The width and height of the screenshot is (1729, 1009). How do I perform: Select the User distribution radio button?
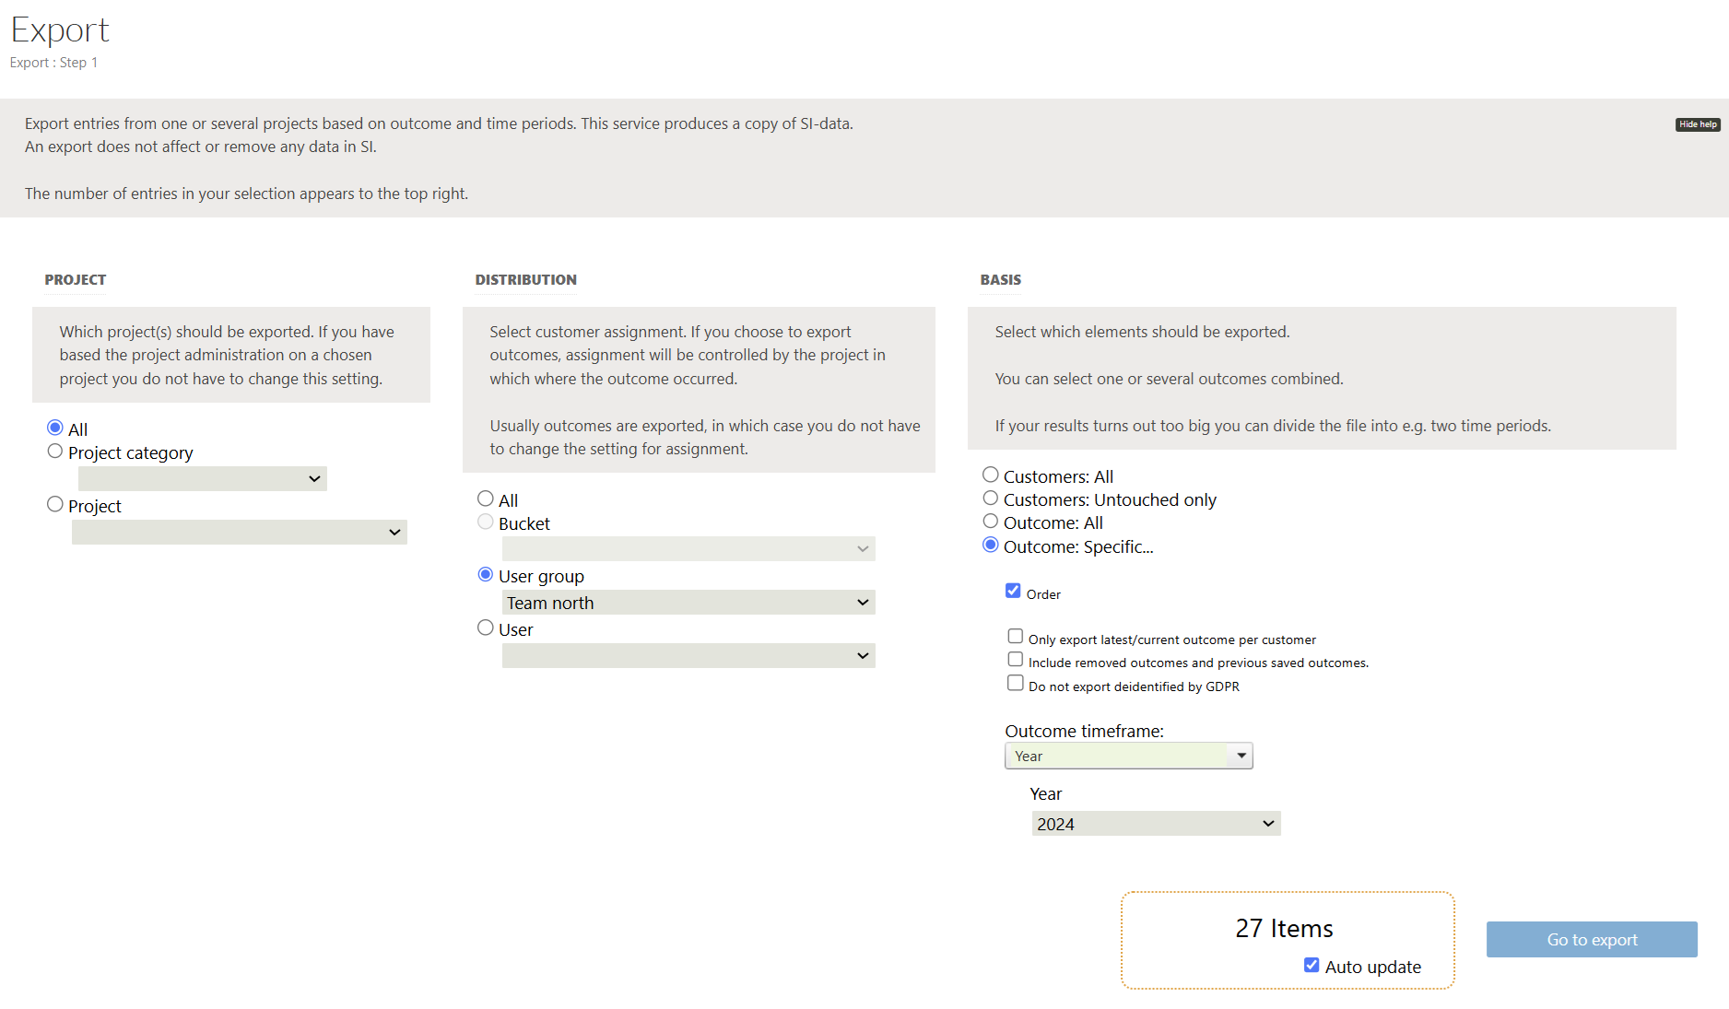(x=486, y=628)
